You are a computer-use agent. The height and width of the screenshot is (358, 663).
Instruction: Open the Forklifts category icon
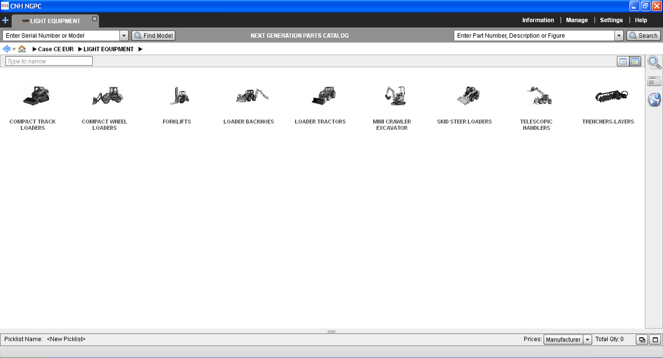[179, 96]
